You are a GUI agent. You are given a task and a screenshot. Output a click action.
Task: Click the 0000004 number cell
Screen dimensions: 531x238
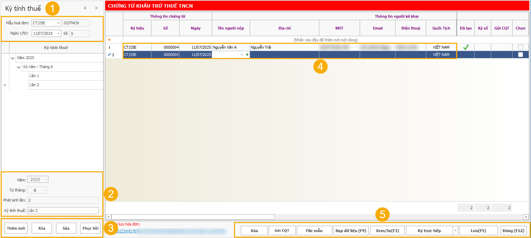pos(165,47)
